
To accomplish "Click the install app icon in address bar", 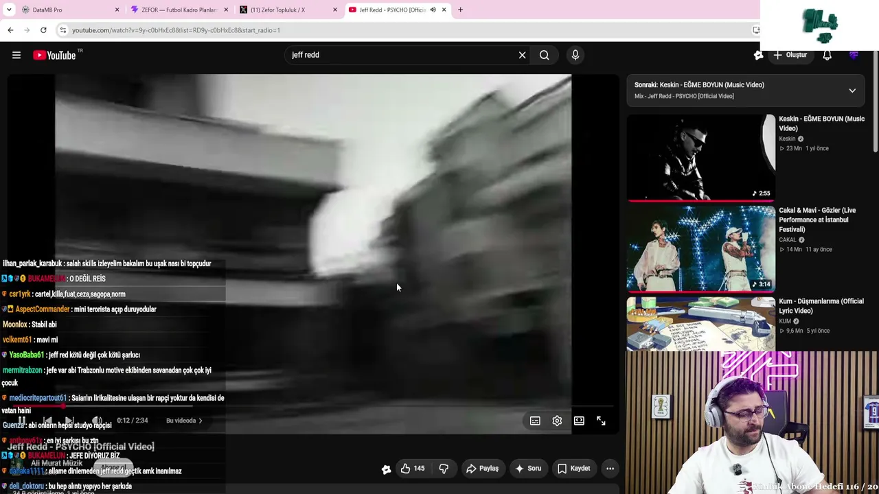I will pos(756,30).
